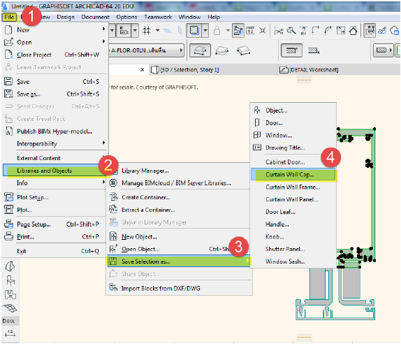Open suspend groups dropdown arrow
This screenshot has height=344, width=401.
pyautogui.click(x=205, y=31)
